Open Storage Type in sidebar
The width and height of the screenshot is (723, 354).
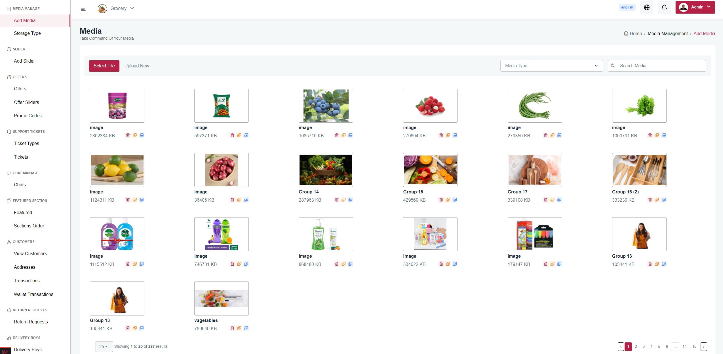[x=27, y=33]
